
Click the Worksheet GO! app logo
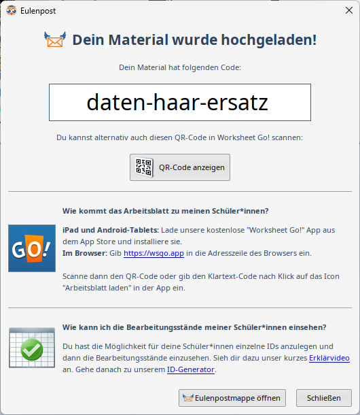32,248
